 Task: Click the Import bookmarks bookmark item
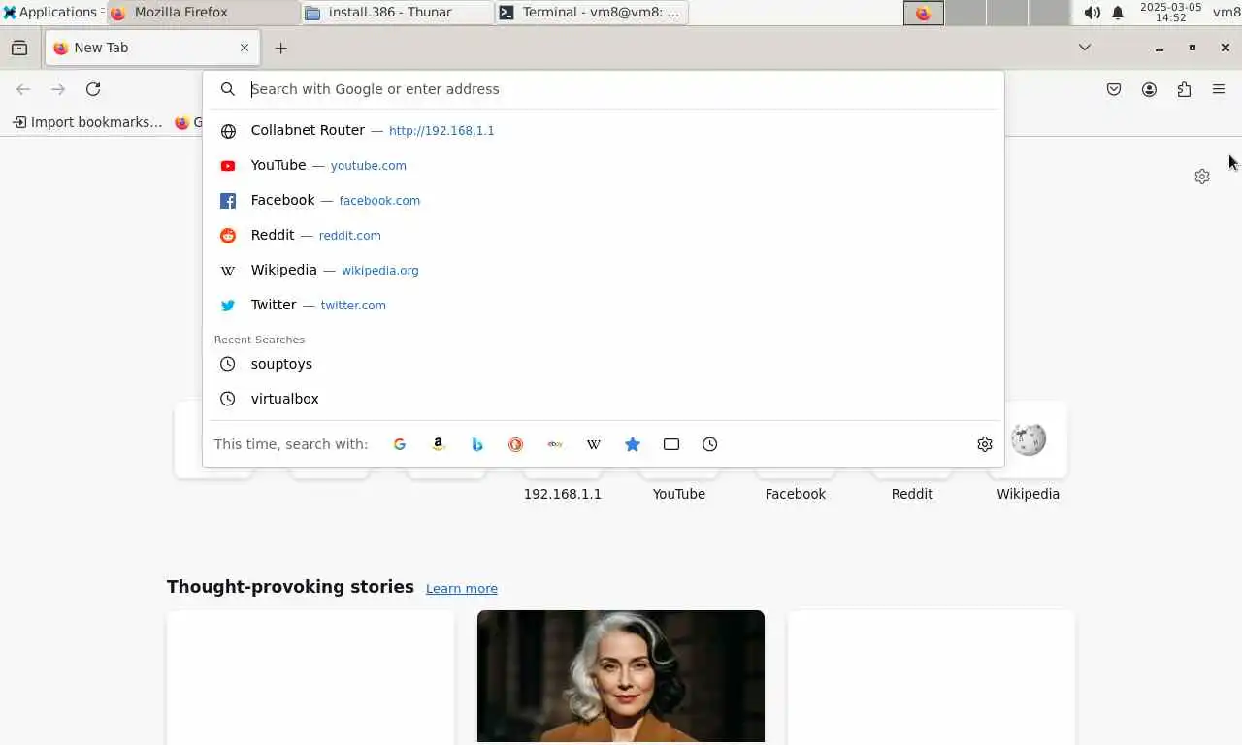87,122
